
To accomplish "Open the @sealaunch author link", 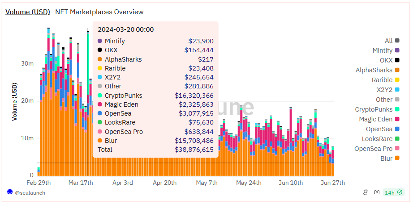I will 30,192.
